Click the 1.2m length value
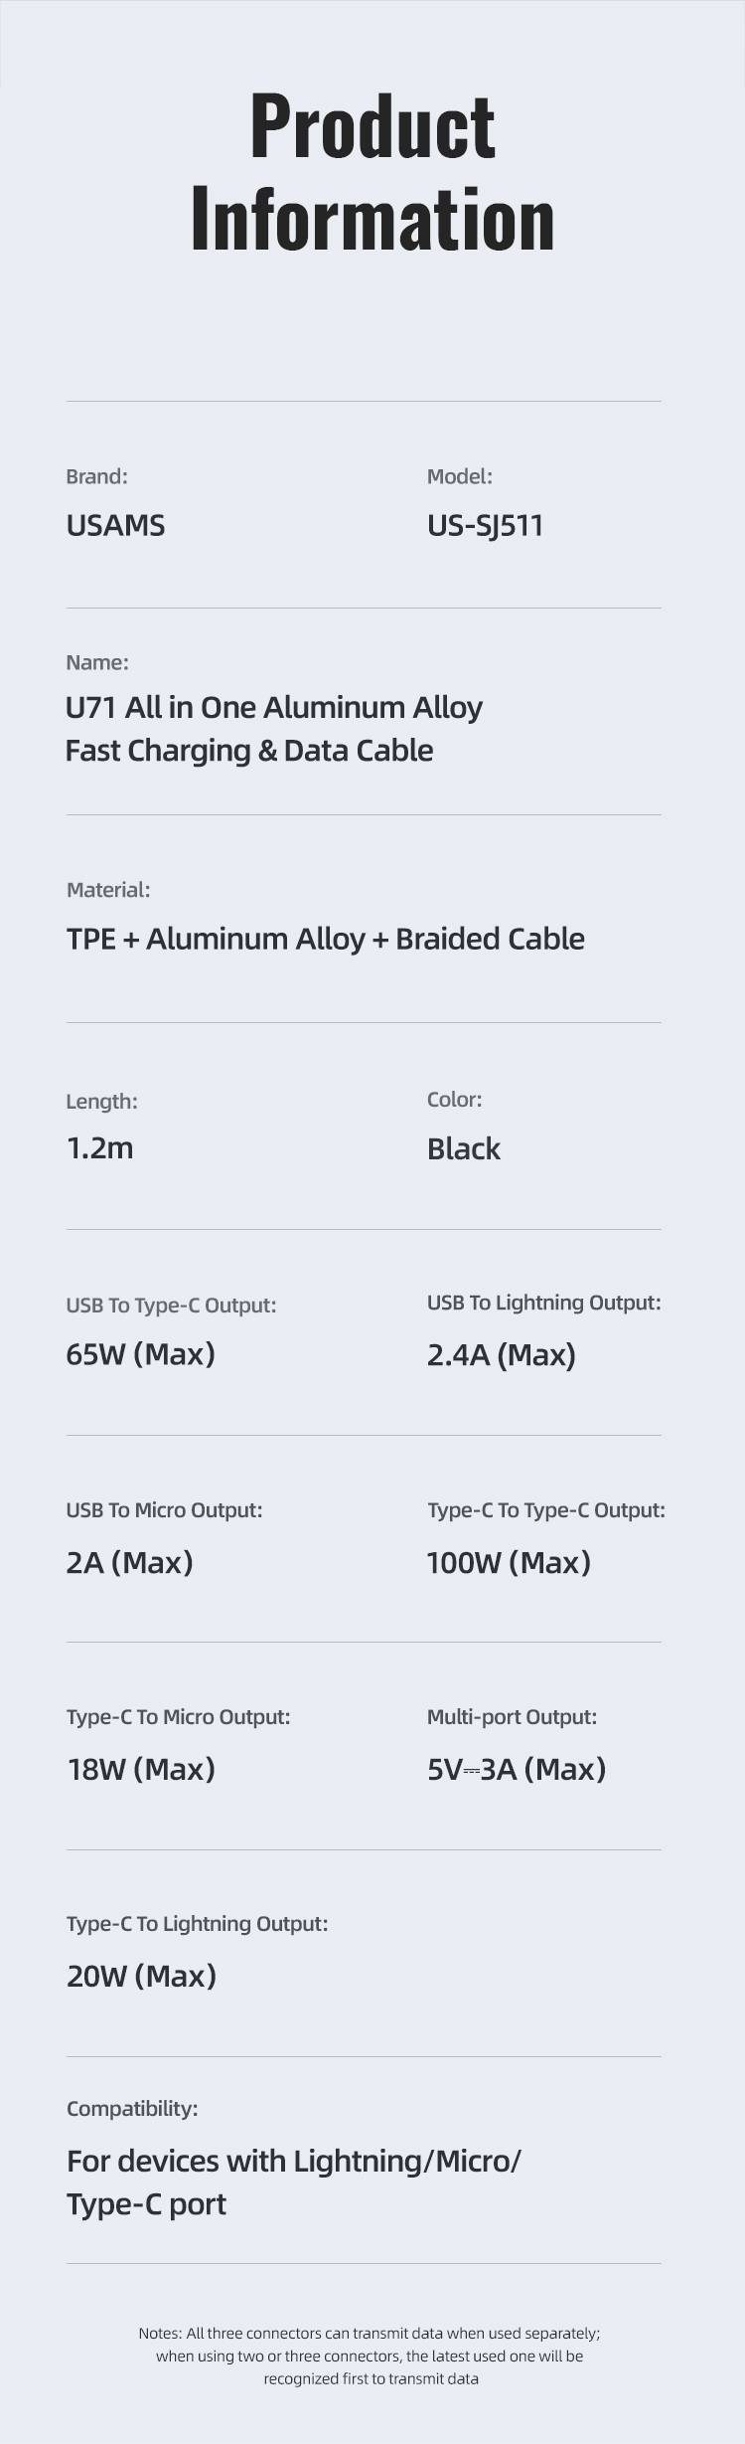Image resolution: width=745 pixels, height=2444 pixels. 99,1148
